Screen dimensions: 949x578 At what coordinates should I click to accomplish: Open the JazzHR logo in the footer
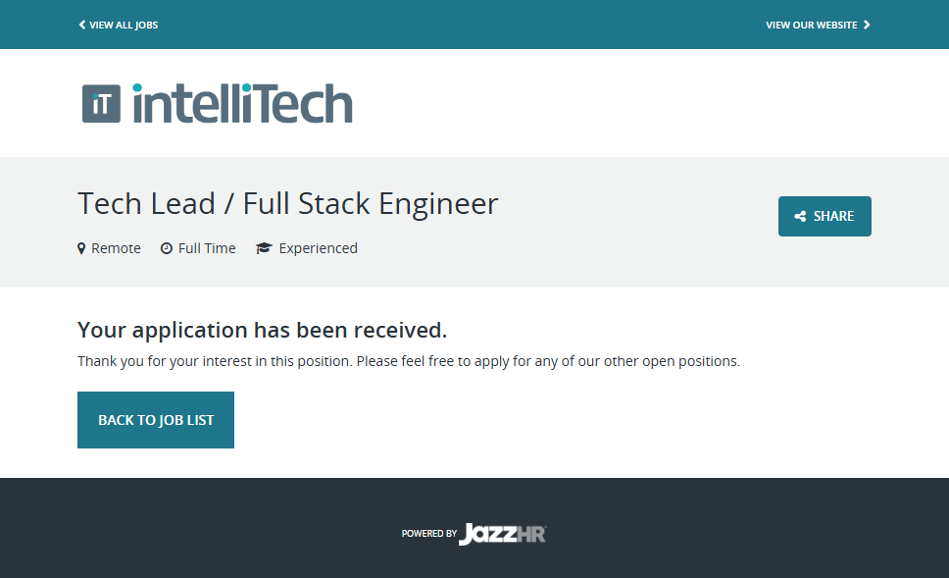click(502, 534)
